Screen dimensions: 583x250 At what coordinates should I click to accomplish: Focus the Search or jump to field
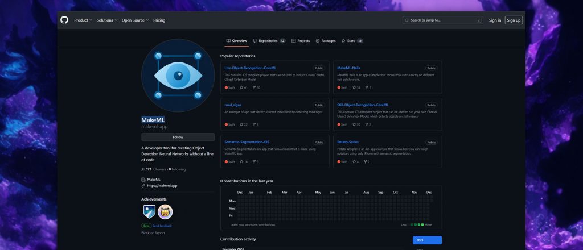(x=443, y=20)
